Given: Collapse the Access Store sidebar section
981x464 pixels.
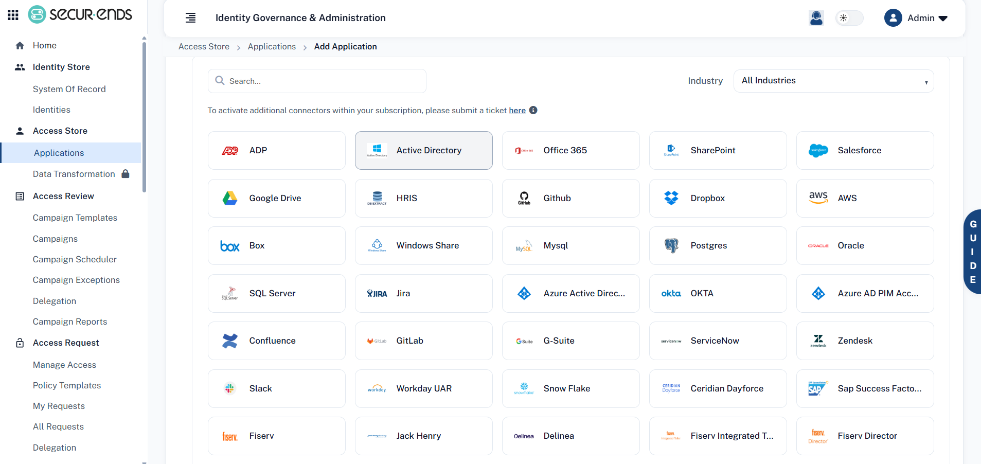Looking at the screenshot, I should [x=60, y=131].
